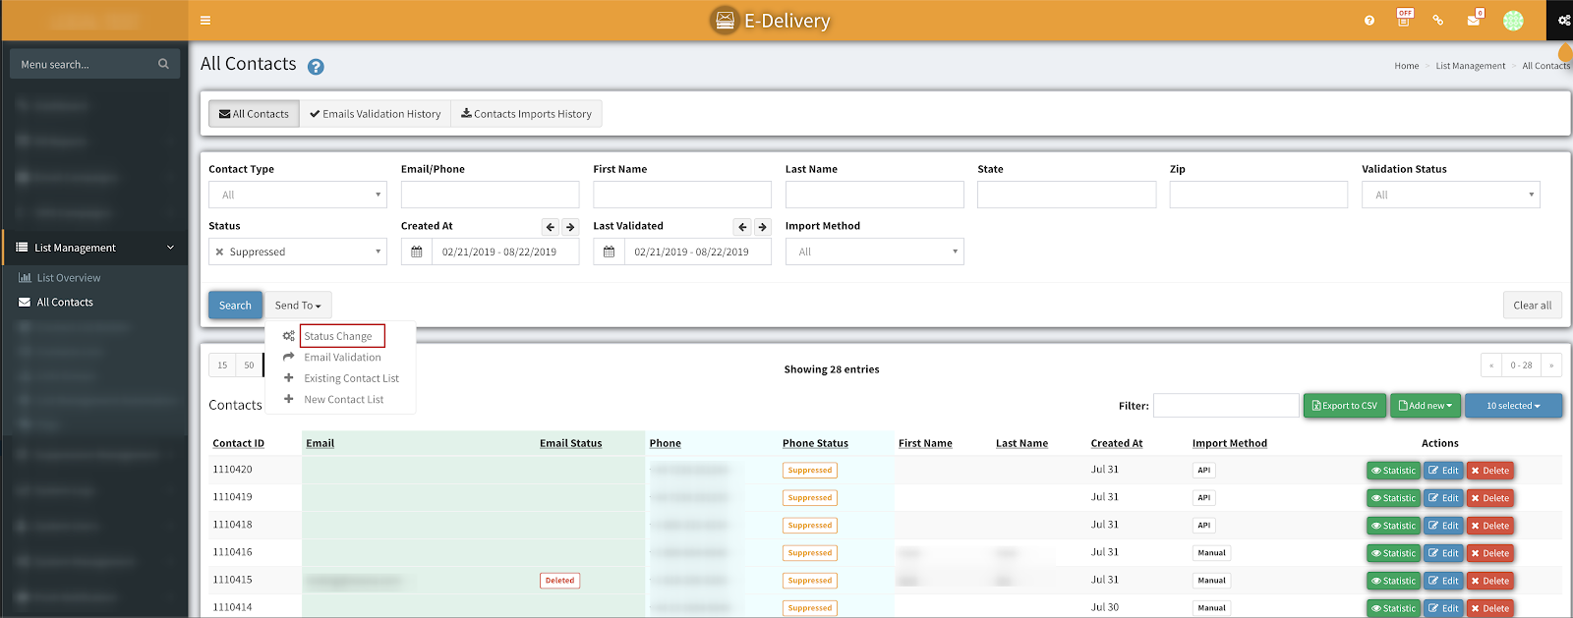Image resolution: width=1573 pixels, height=618 pixels.
Task: Click the E-Delivery logo
Action: tap(771, 20)
